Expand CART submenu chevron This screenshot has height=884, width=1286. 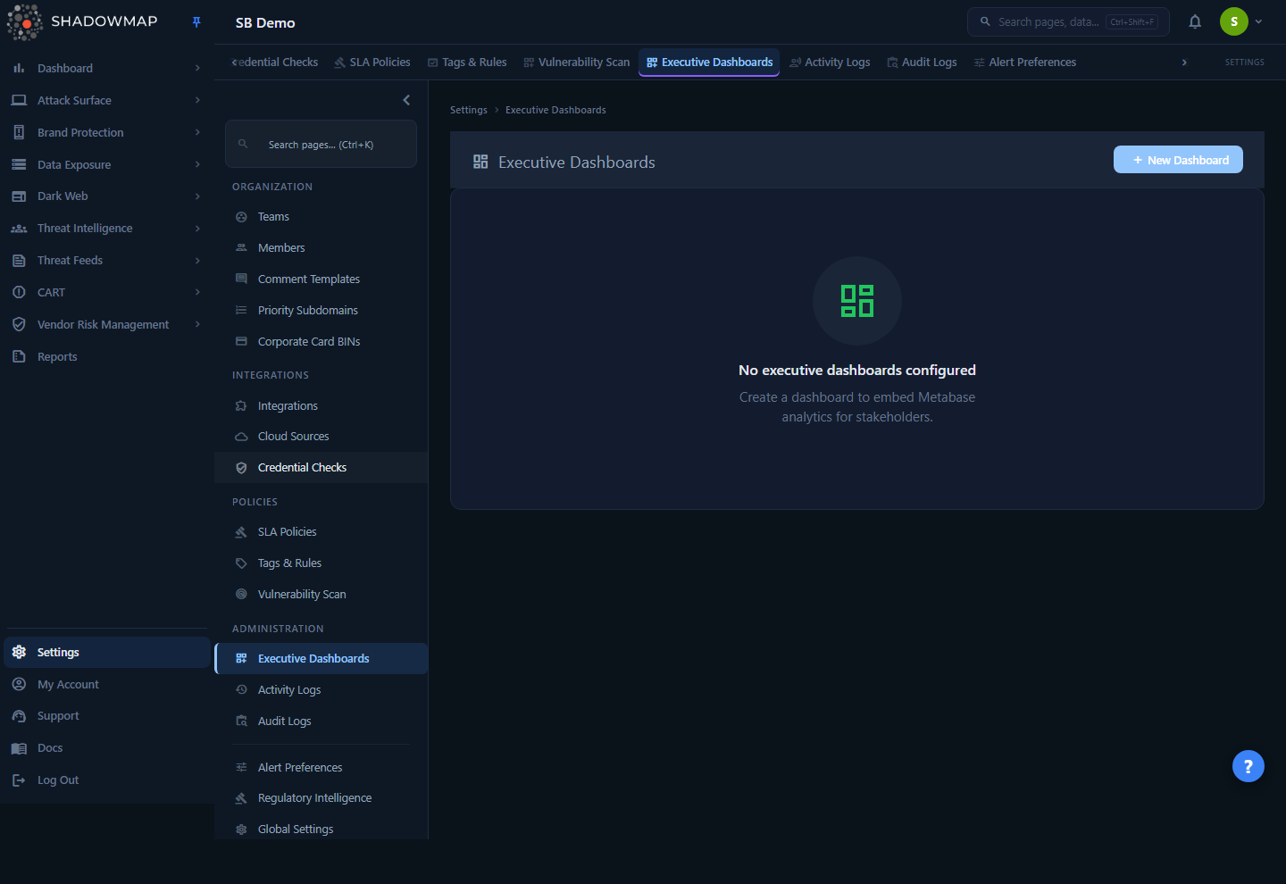pyautogui.click(x=197, y=292)
